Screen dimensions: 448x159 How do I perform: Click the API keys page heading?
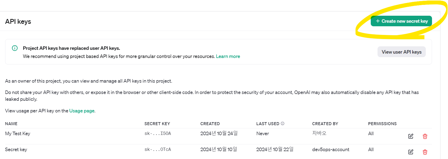coord(18,22)
